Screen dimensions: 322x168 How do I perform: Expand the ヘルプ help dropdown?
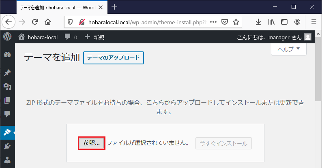[289, 49]
